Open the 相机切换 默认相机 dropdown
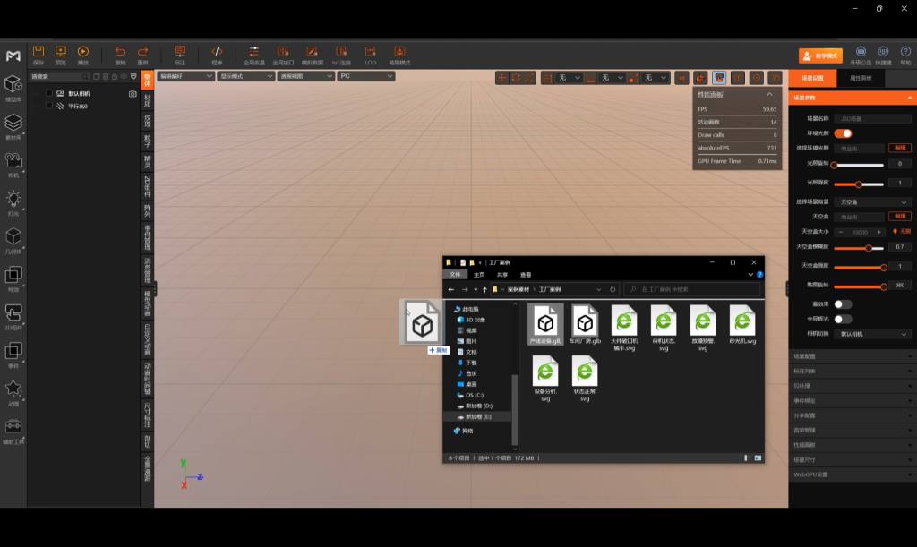917x547 pixels. click(x=872, y=334)
